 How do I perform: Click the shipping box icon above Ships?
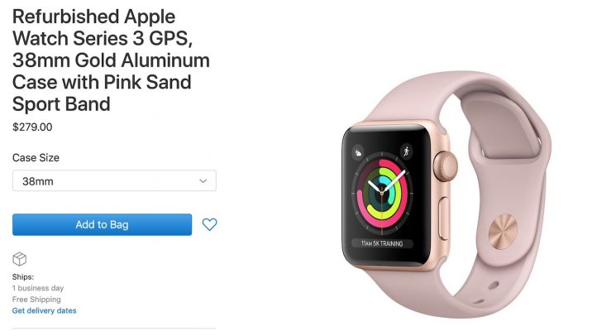20,259
